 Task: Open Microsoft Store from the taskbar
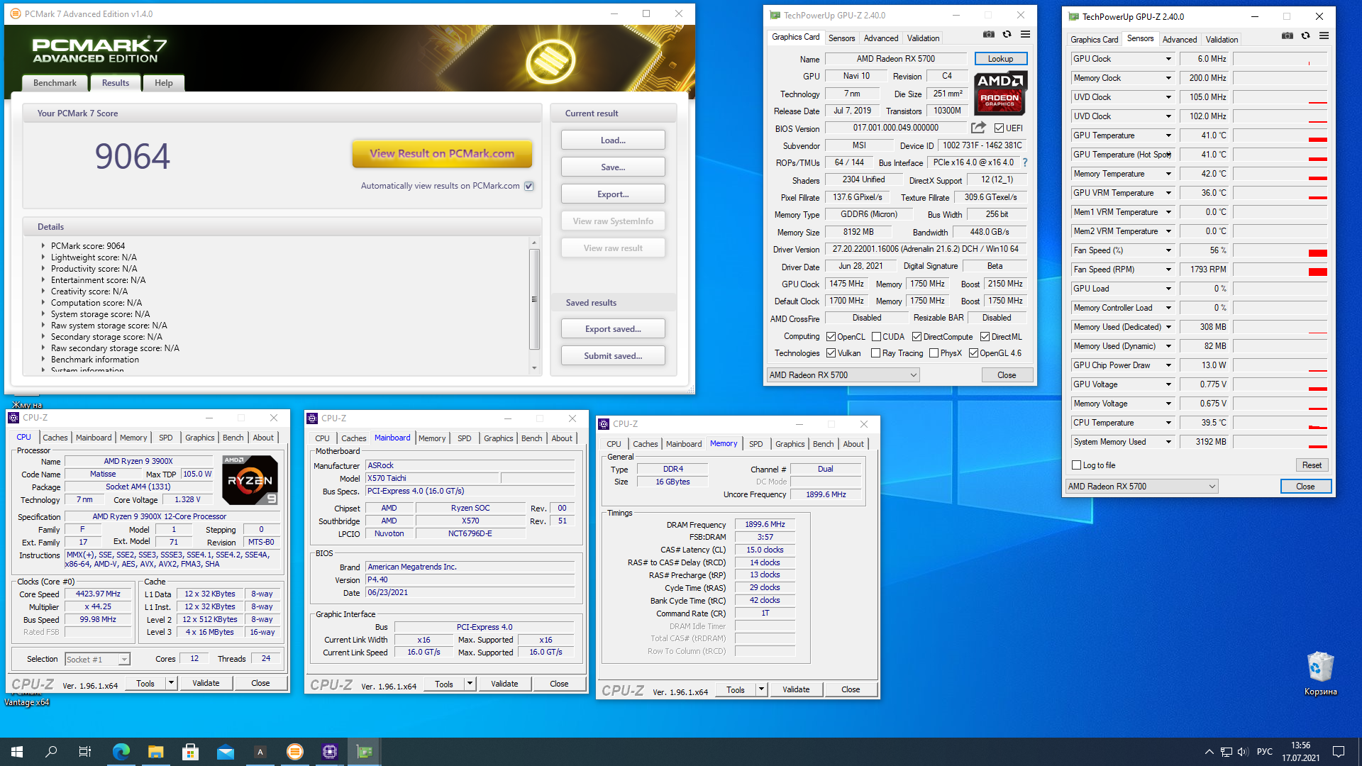click(190, 752)
